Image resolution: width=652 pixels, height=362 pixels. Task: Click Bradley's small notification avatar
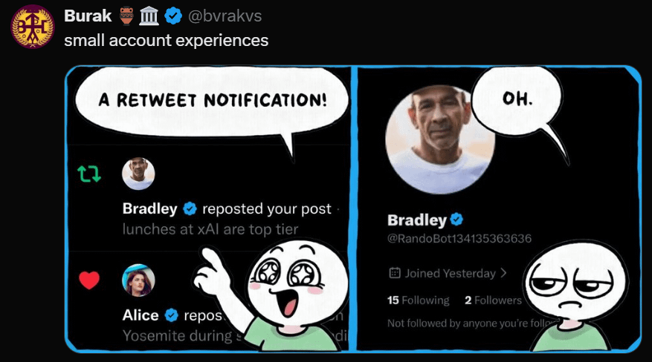point(138,174)
